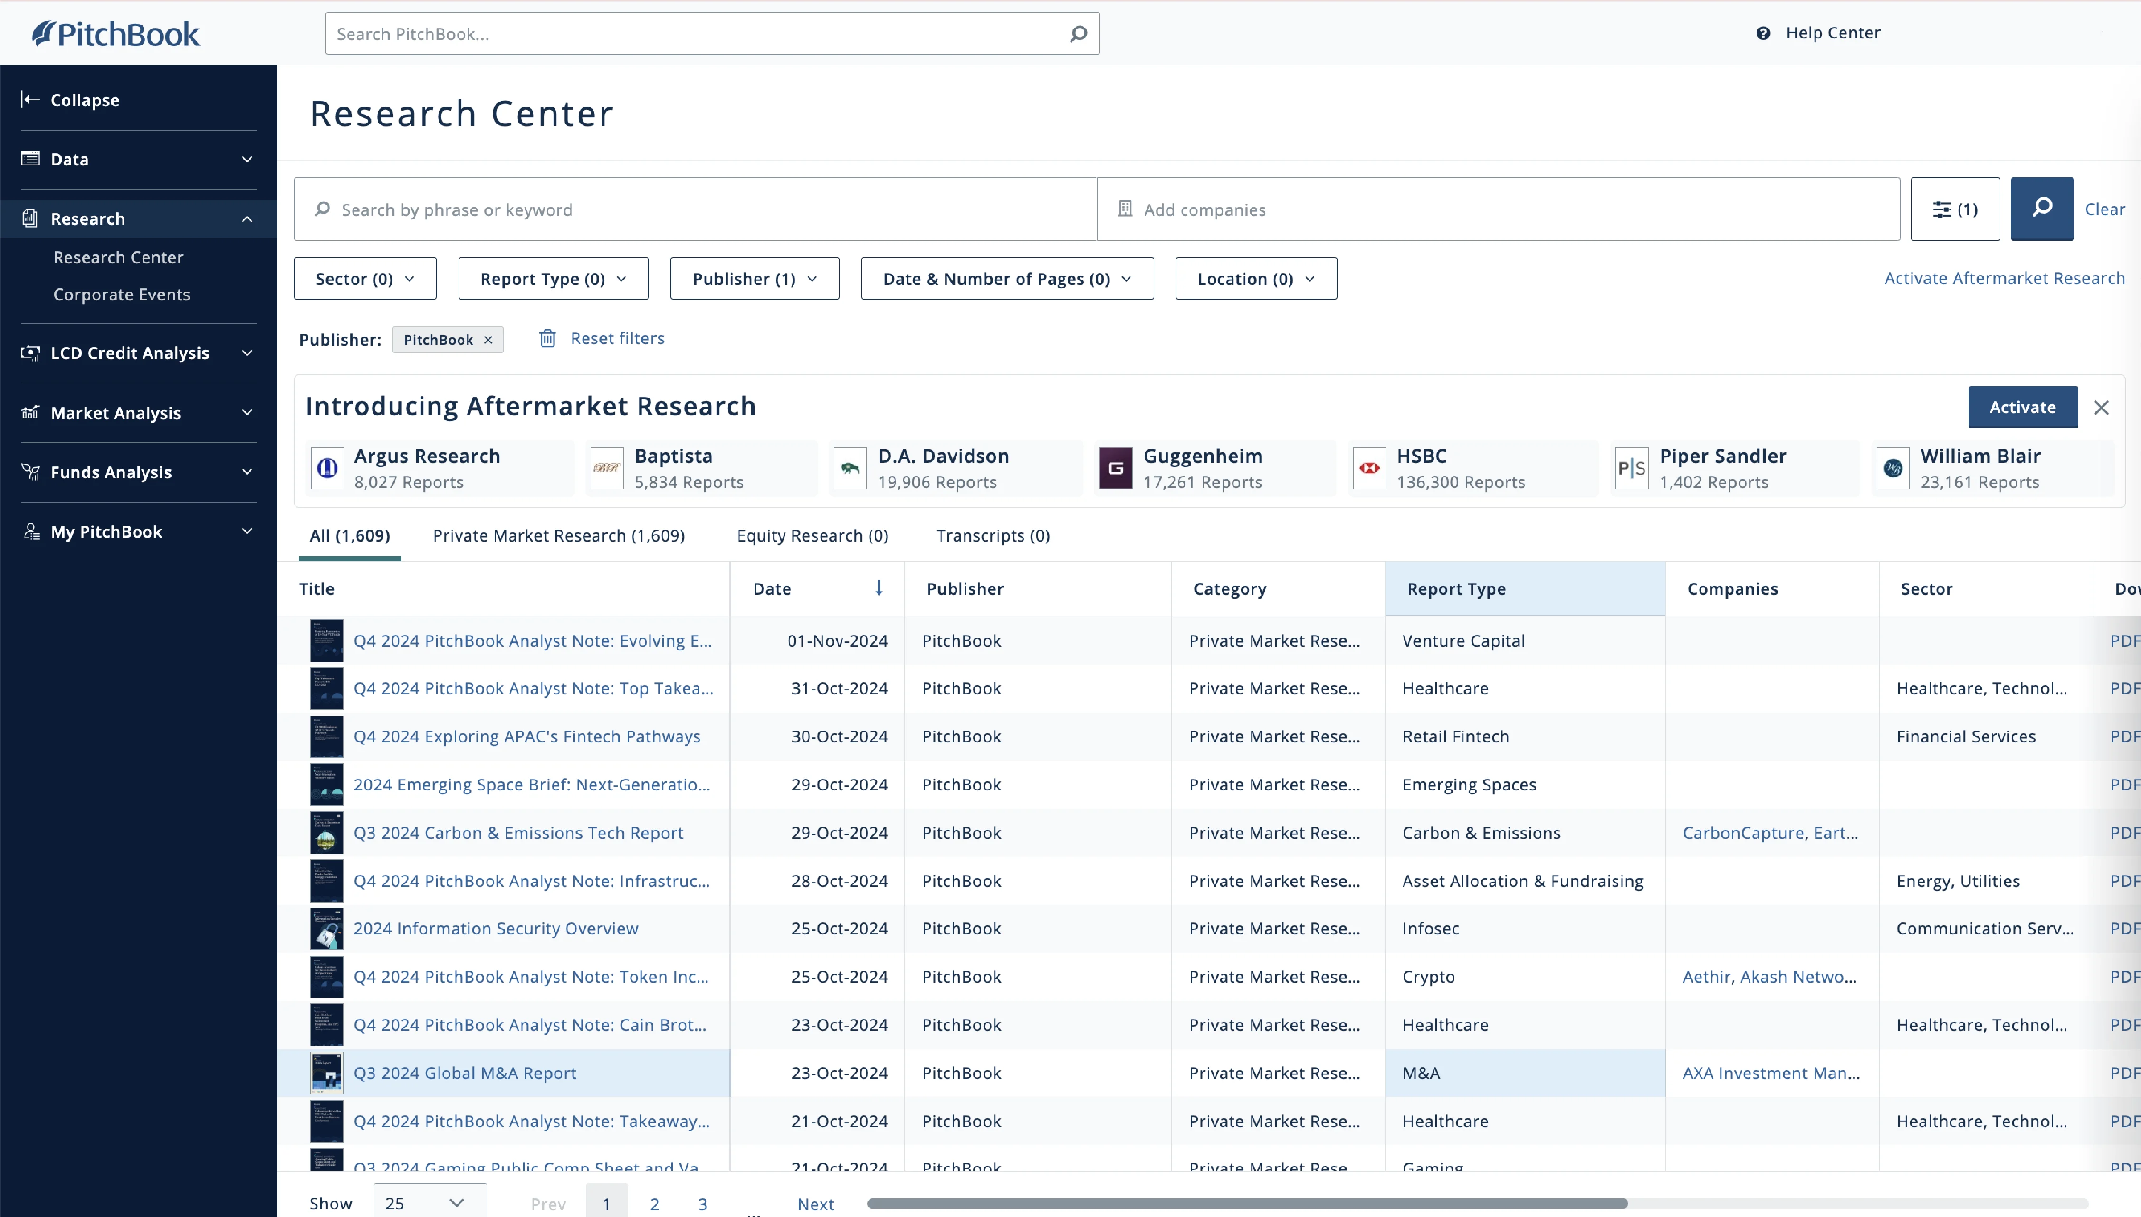2141x1217 pixels.
Task: Open Date & Number of Pages dropdown
Action: point(1006,278)
